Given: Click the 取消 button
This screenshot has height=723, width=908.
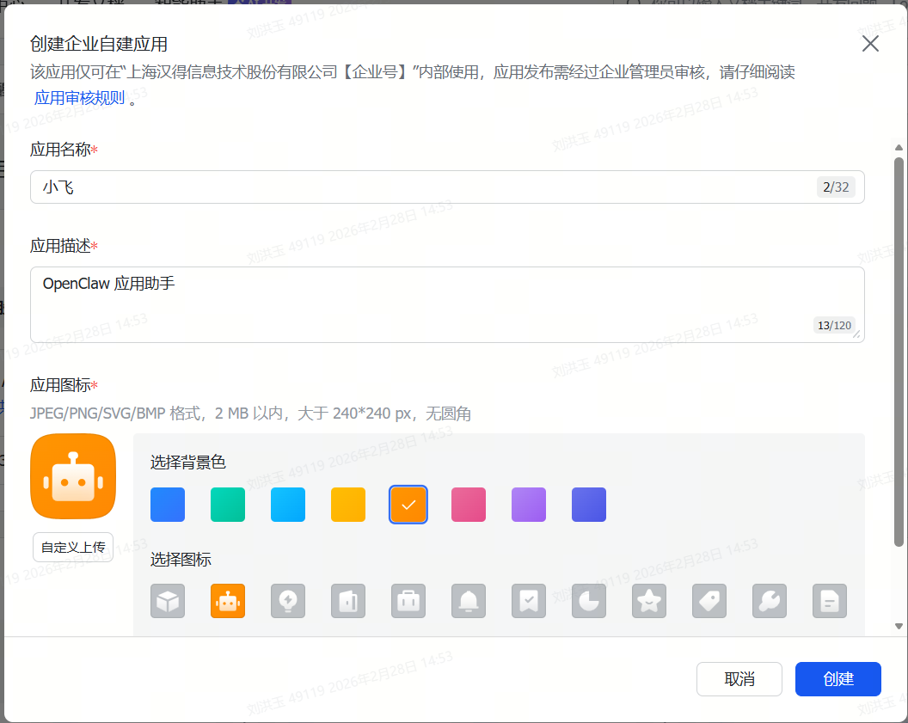Looking at the screenshot, I should [739, 679].
